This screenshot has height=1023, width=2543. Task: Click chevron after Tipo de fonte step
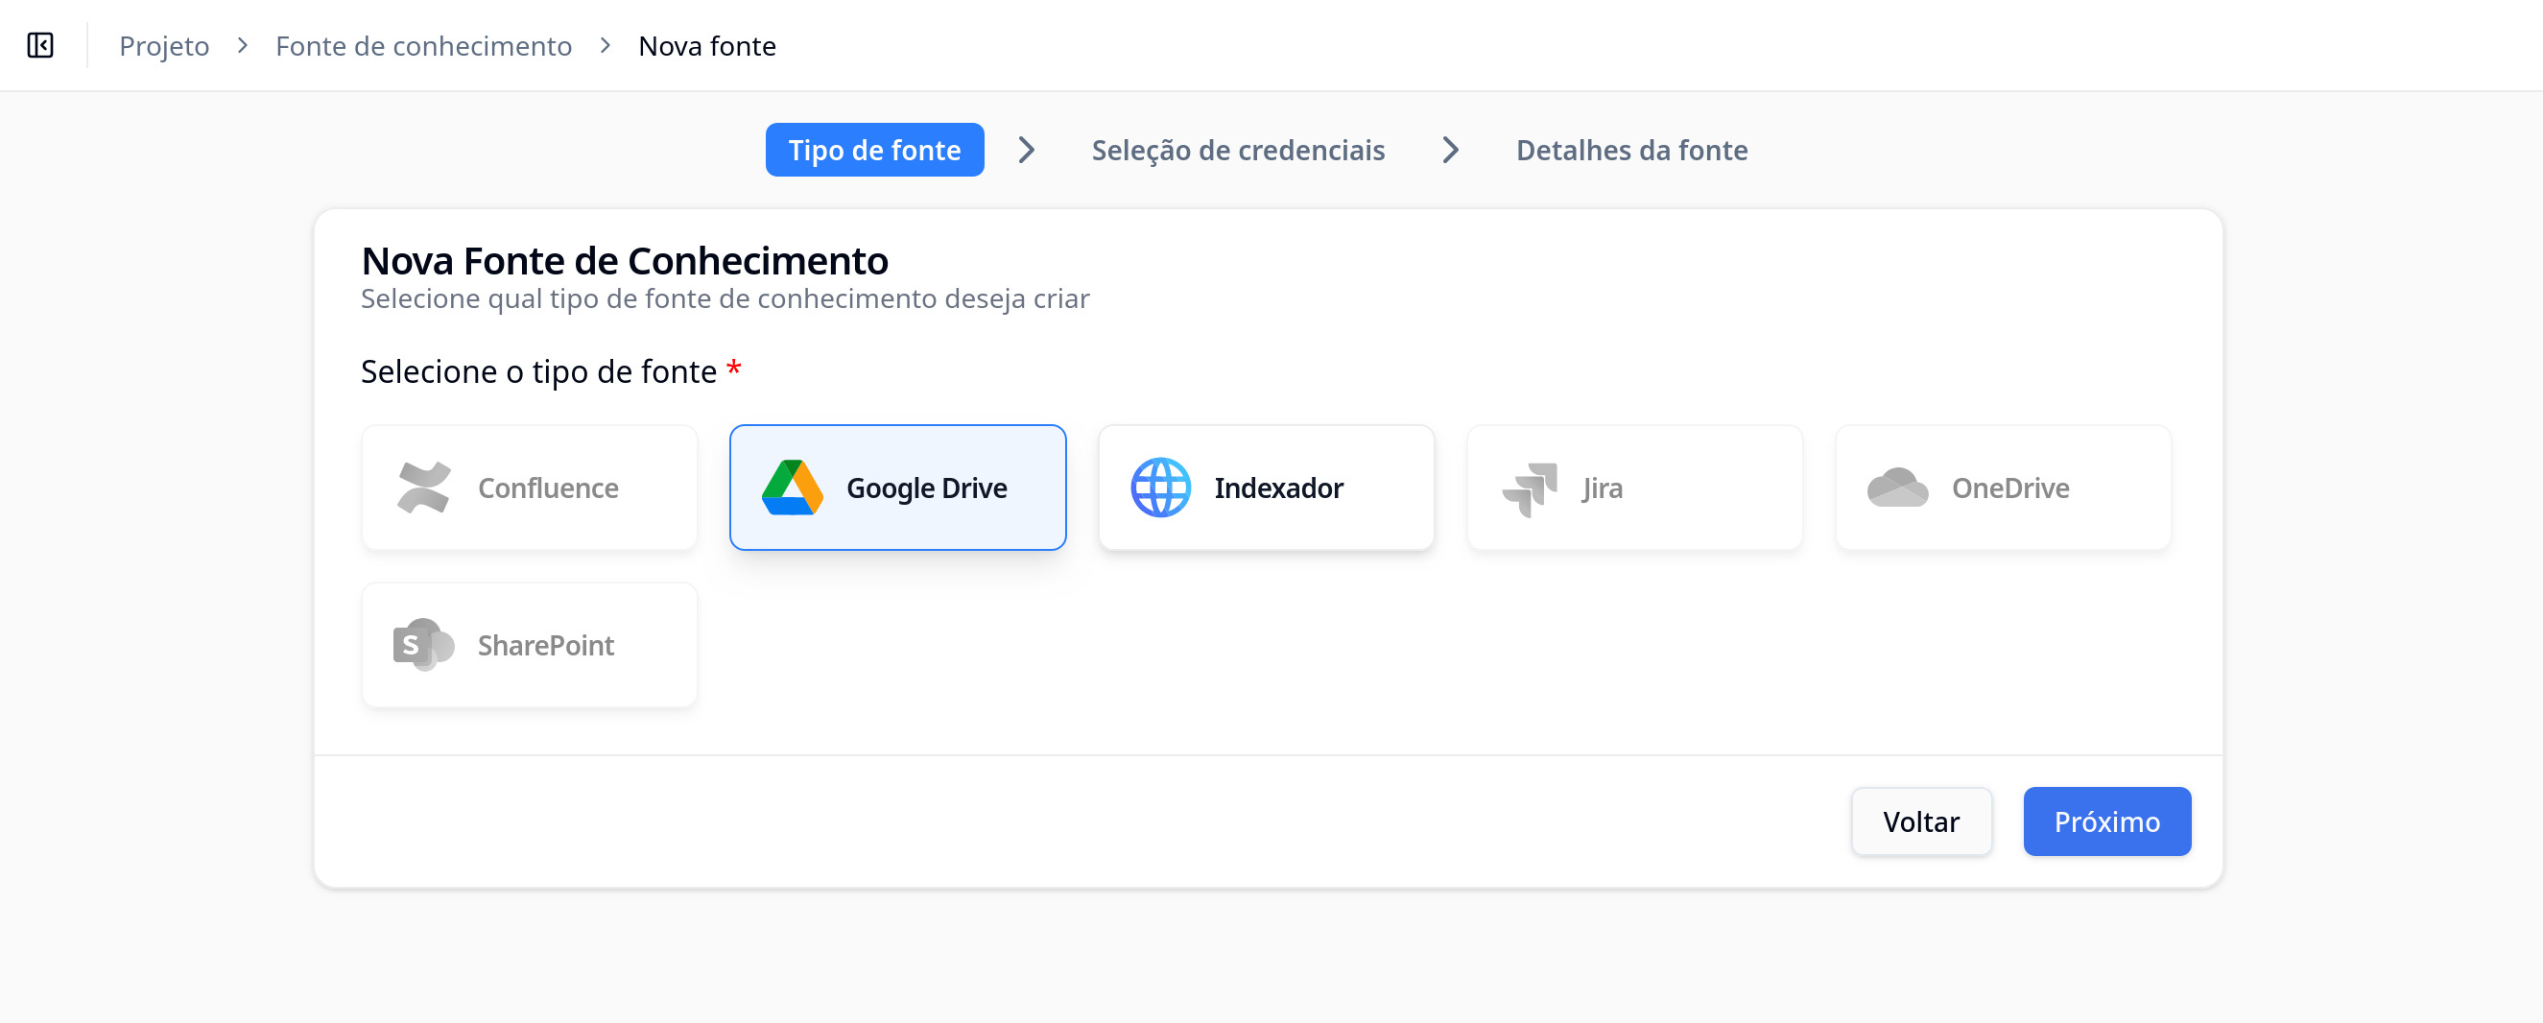[x=1027, y=150]
